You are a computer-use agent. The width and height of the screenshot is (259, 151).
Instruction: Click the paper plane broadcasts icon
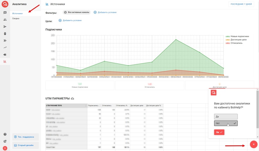[x=5, y=27]
